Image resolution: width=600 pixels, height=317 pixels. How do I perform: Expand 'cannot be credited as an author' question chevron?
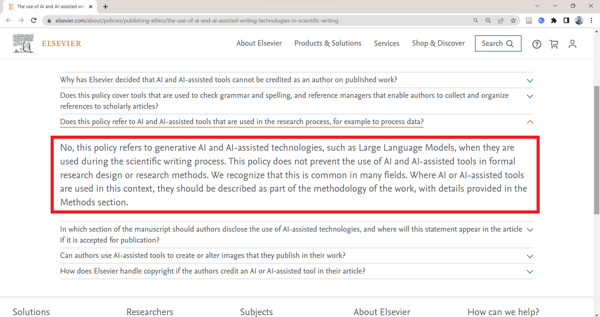click(530, 80)
